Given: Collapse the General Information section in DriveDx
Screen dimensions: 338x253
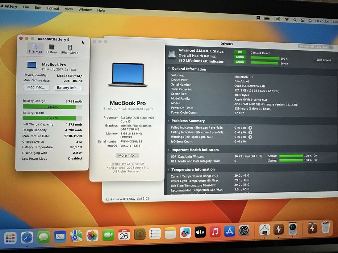Looking at the screenshot, I should 169,68.
